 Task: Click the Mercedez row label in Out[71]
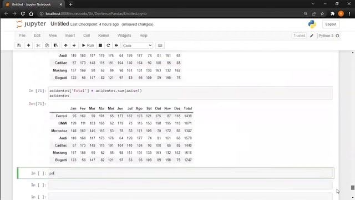click(59, 131)
